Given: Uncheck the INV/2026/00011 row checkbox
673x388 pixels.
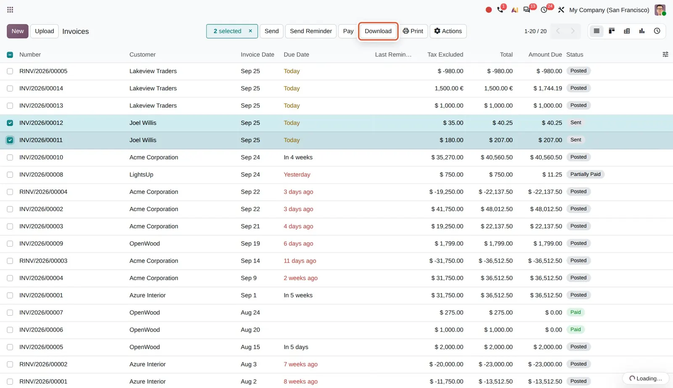Looking at the screenshot, I should pyautogui.click(x=10, y=140).
